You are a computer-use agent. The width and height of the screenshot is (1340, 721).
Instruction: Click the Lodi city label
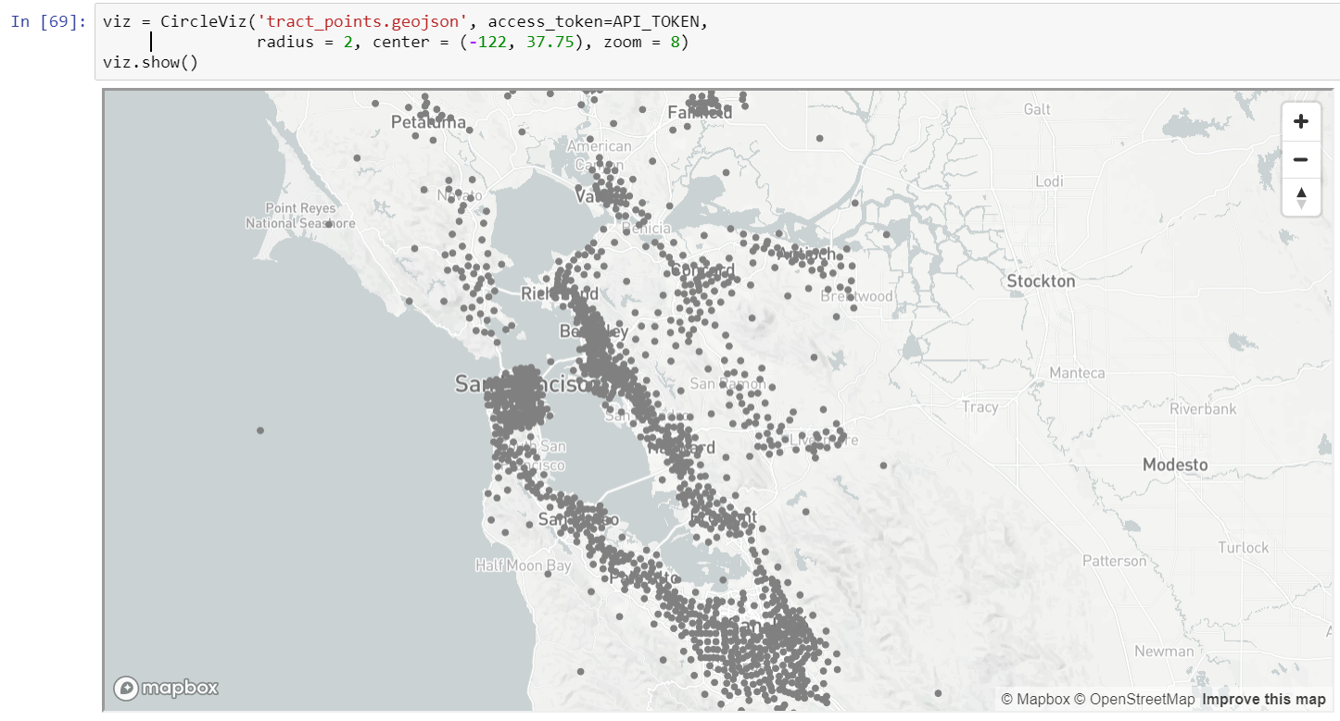point(1049,181)
